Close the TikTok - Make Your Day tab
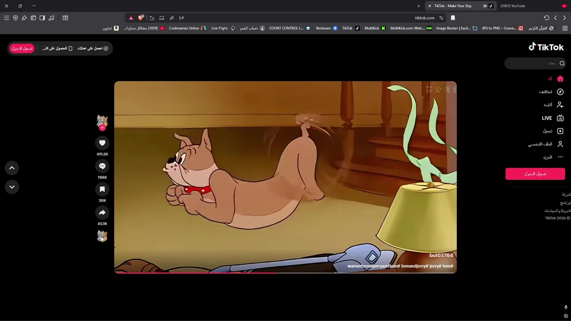 (430, 6)
